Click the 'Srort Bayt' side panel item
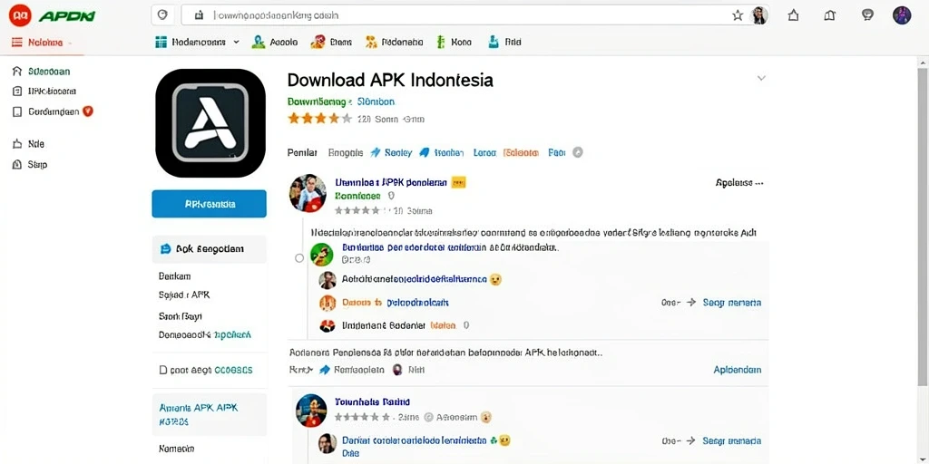This screenshot has height=464, width=929. (181, 316)
